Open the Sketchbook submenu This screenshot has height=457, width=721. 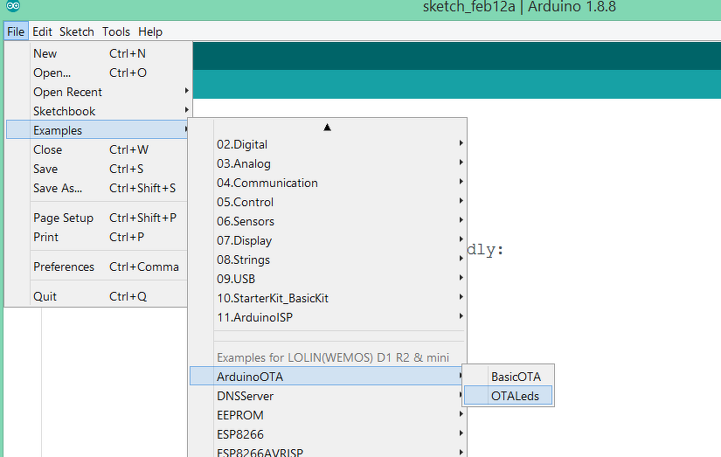pyautogui.click(x=65, y=111)
